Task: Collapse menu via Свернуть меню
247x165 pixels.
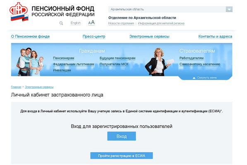Action: click(x=205, y=78)
